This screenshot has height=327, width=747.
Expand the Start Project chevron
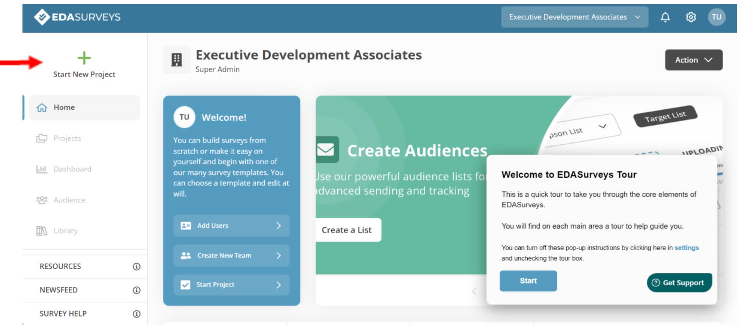coord(279,285)
